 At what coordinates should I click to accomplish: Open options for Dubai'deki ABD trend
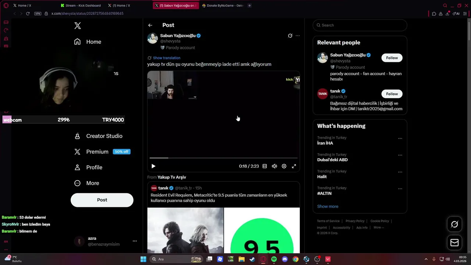point(400,155)
